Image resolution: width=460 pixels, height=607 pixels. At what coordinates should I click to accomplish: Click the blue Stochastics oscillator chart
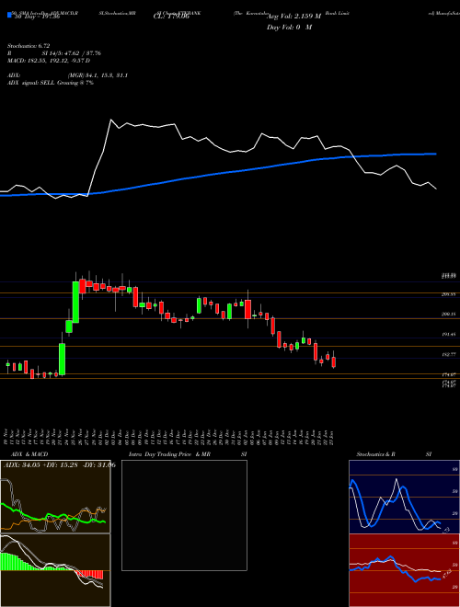coord(404,497)
